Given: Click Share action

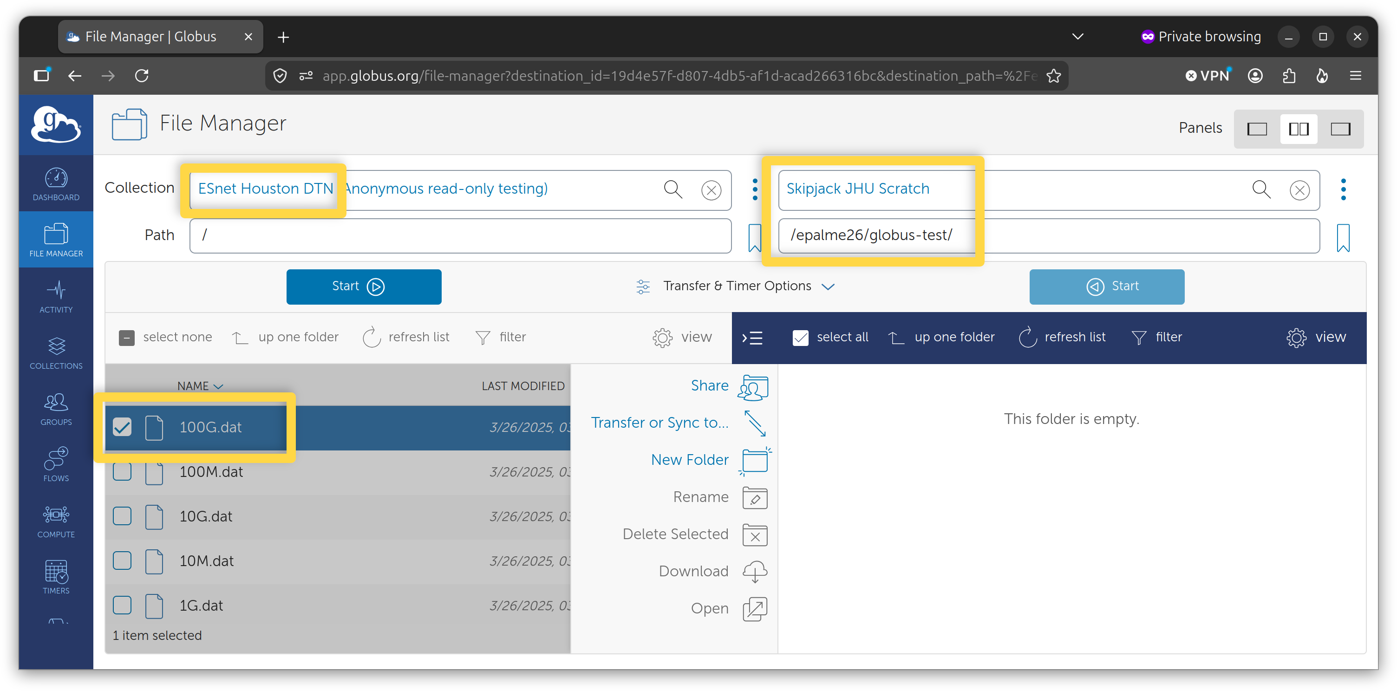Looking at the screenshot, I should click(x=730, y=387).
